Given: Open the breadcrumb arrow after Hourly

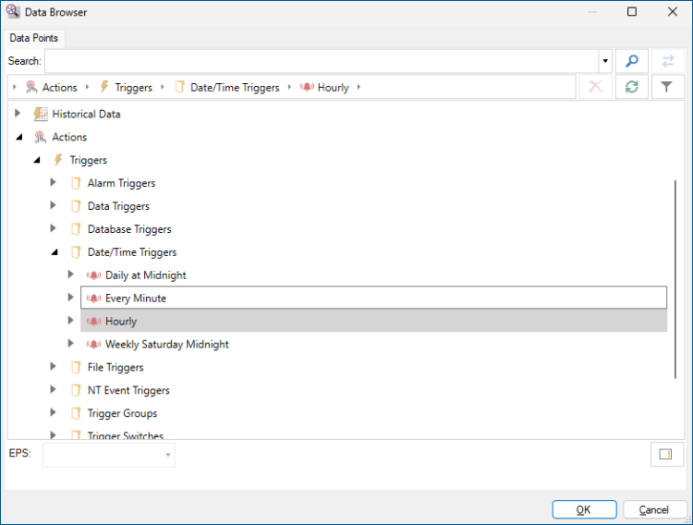Looking at the screenshot, I should pos(359,87).
